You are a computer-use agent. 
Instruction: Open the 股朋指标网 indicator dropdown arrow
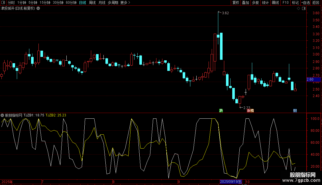[2, 115]
